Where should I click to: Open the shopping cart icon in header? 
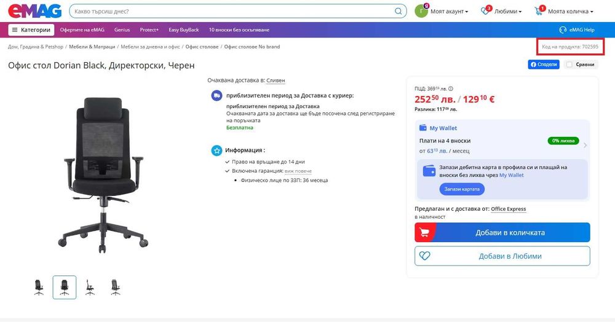click(539, 11)
